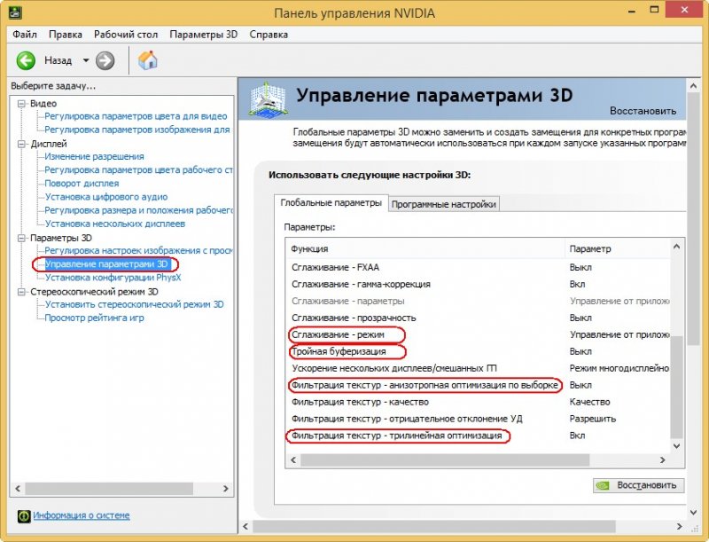
Task: Click main pane horizontal scroll right arrow
Action: click(679, 527)
